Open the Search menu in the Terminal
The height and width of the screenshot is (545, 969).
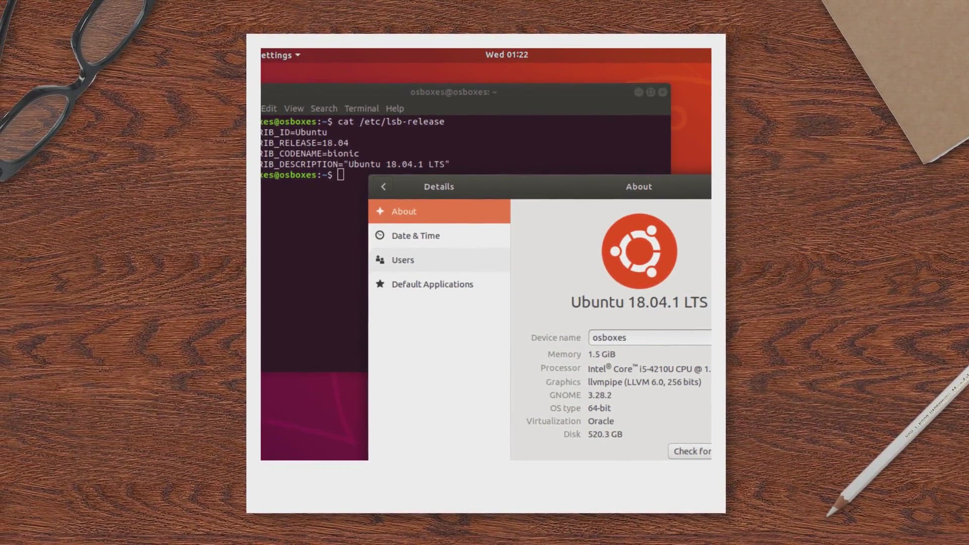click(x=324, y=108)
